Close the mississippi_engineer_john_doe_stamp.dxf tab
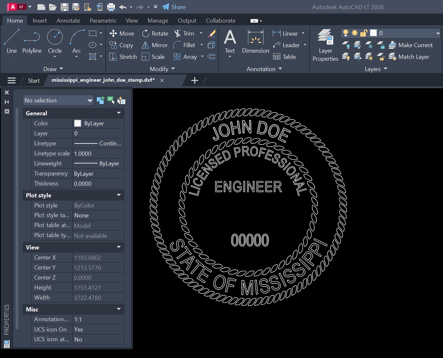Image resolution: width=443 pixels, height=358 pixels. point(162,80)
